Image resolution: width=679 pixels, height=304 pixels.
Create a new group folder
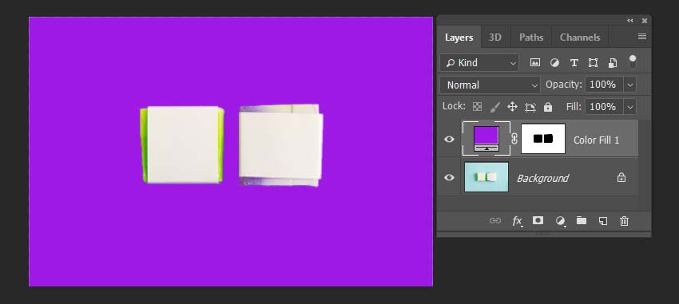pyautogui.click(x=581, y=220)
